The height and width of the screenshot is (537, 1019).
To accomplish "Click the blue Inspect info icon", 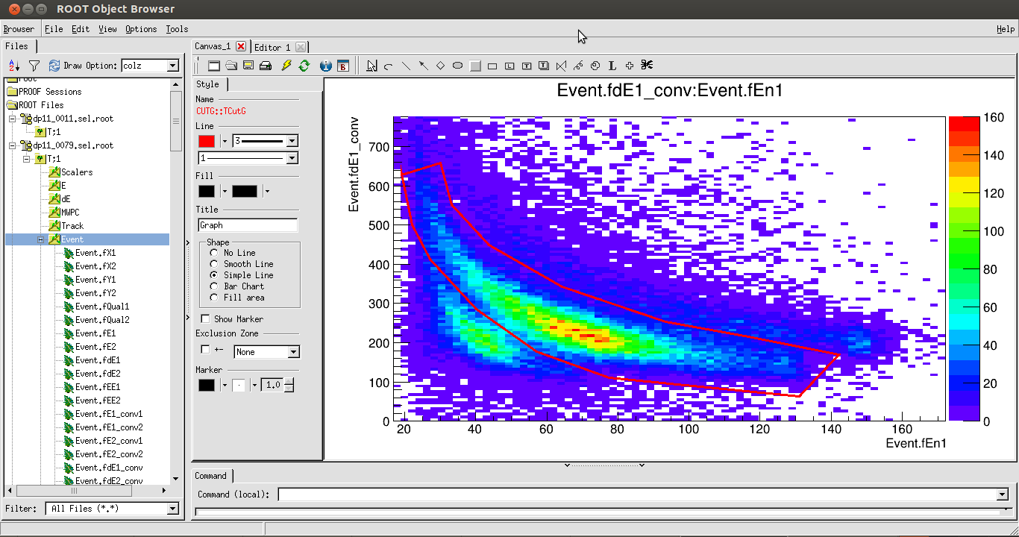I will [326, 66].
